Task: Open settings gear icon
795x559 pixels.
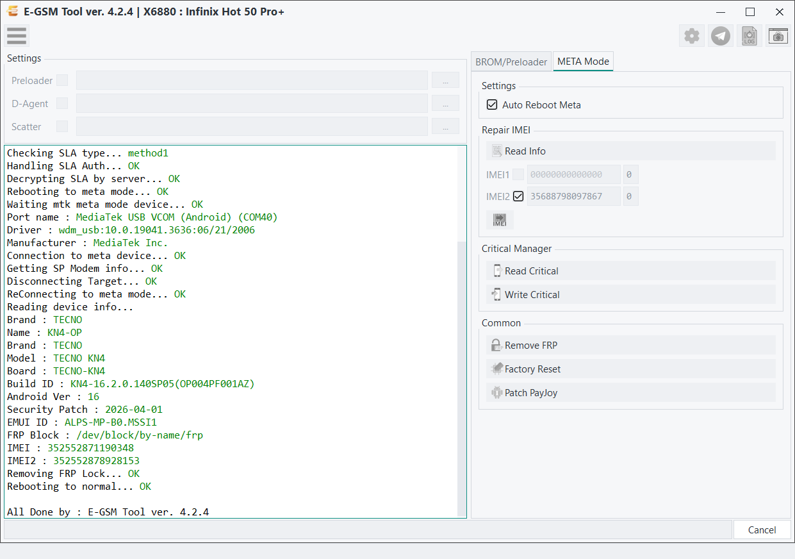Action: 692,36
